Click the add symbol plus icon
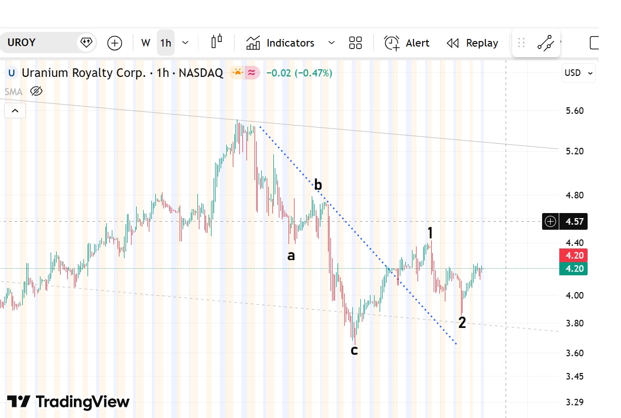 tap(115, 43)
